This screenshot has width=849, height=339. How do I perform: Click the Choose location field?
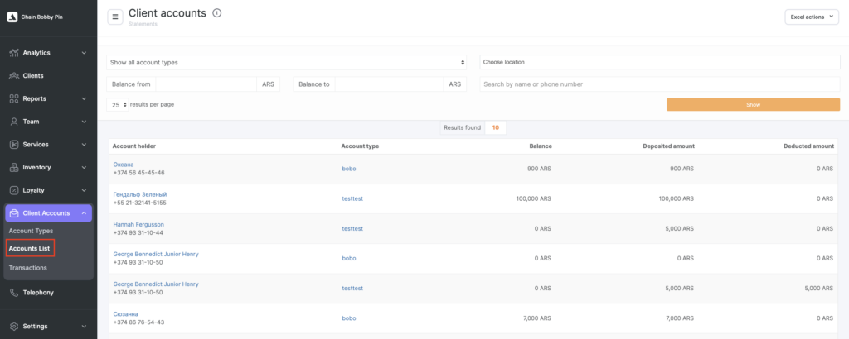point(660,62)
